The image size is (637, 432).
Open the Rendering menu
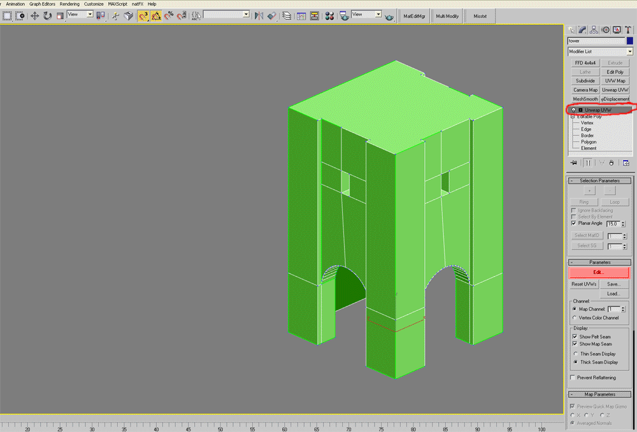(x=69, y=4)
